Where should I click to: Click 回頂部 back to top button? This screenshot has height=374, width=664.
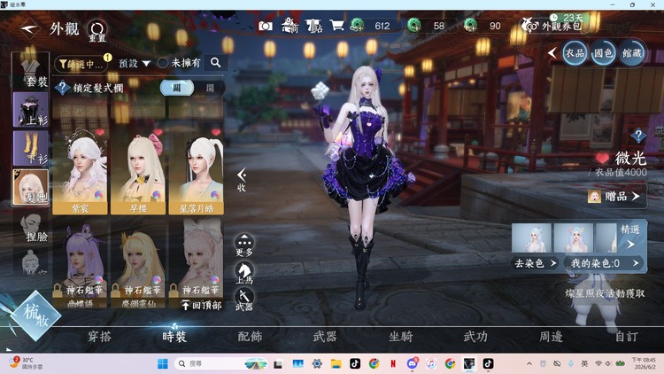click(x=202, y=305)
